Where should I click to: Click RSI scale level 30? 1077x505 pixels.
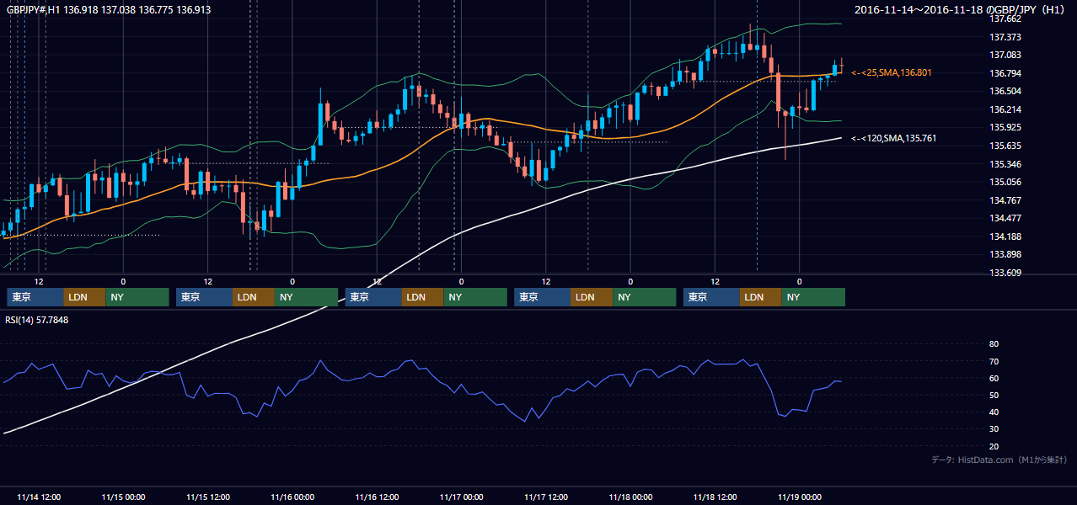point(994,429)
